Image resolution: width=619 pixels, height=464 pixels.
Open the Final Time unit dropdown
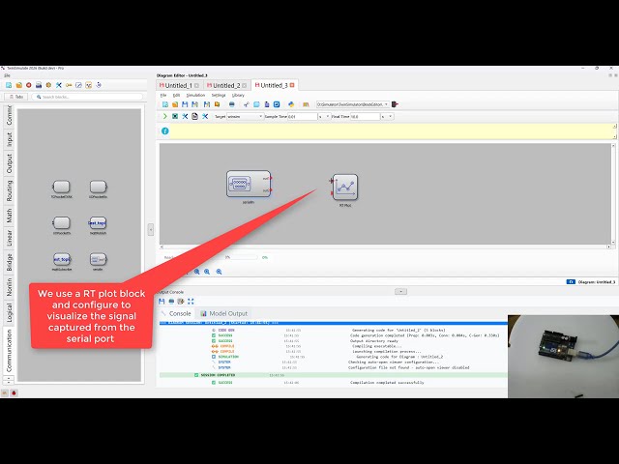[387, 117]
